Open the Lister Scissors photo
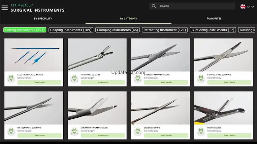The height and width of the screenshot is (144, 257). [160, 108]
